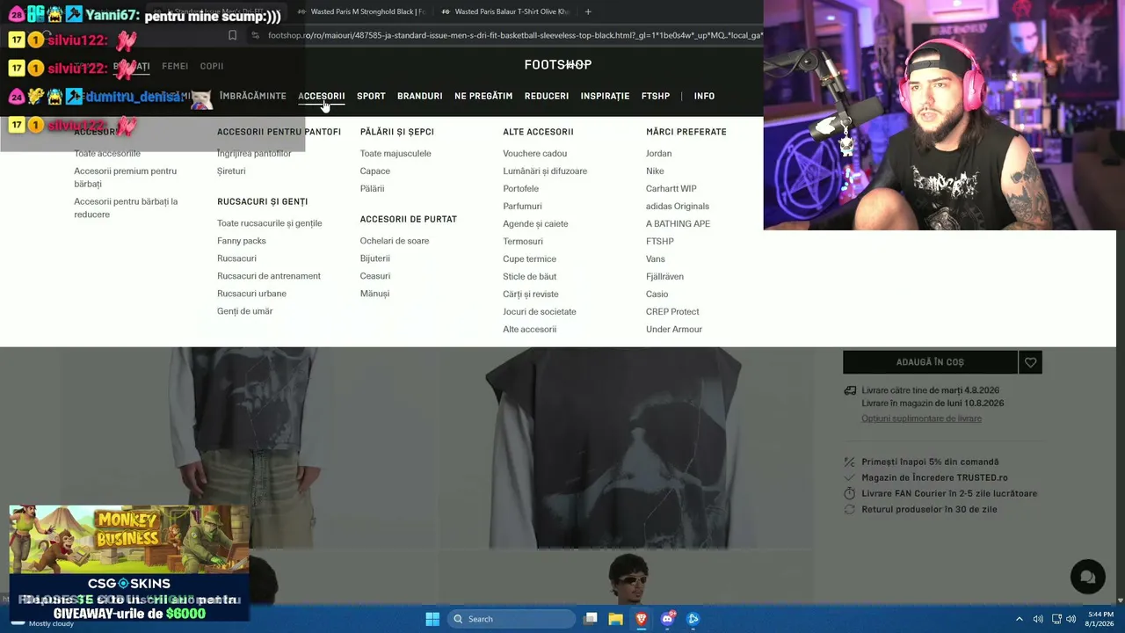
Task: Go to the Rucsacuri category
Action: coord(236,258)
